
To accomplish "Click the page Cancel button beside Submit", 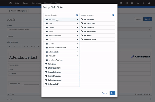I will click(138, 19).
